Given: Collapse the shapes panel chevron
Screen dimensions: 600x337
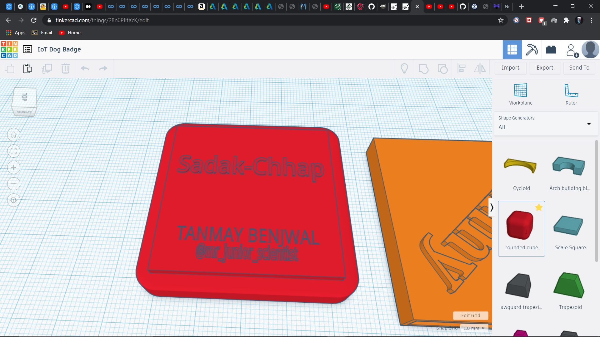Looking at the screenshot, I should 492,208.
